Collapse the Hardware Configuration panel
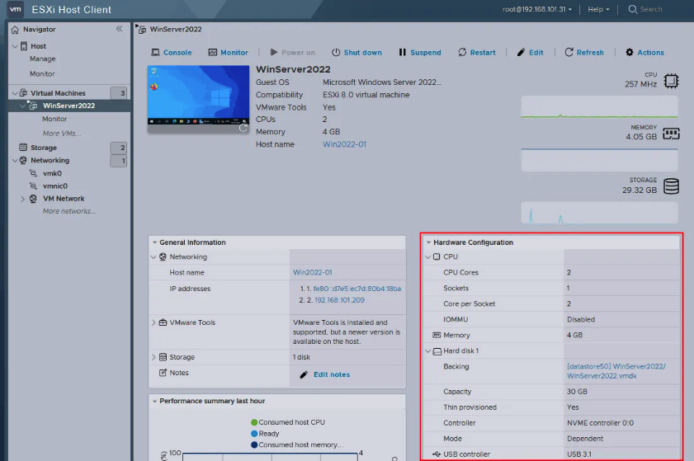The height and width of the screenshot is (461, 694). (428, 242)
